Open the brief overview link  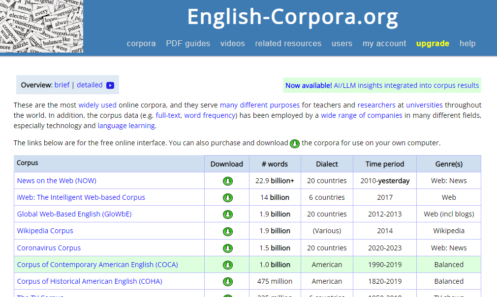[62, 85]
